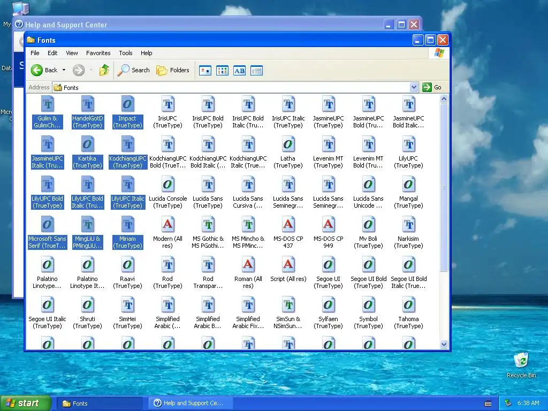Open the File menu

(x=35, y=53)
